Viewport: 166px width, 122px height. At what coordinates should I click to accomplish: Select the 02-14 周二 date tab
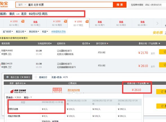click(x=14, y=23)
